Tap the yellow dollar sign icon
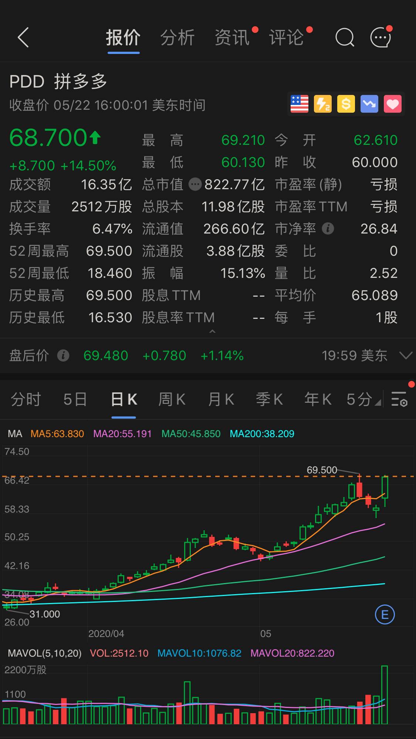 [x=346, y=104]
